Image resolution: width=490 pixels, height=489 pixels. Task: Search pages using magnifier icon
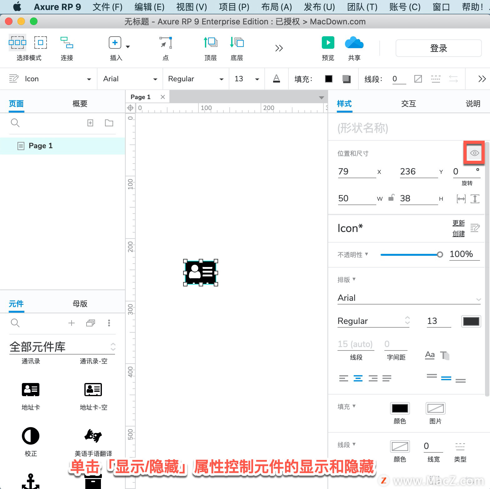coord(15,123)
